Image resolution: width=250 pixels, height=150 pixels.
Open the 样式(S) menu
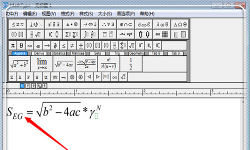click(86, 14)
